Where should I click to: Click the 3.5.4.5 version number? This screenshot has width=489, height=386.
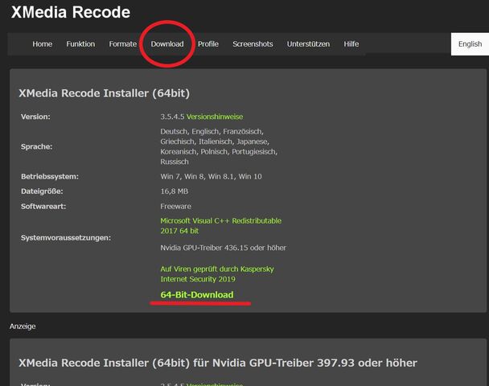coord(172,117)
